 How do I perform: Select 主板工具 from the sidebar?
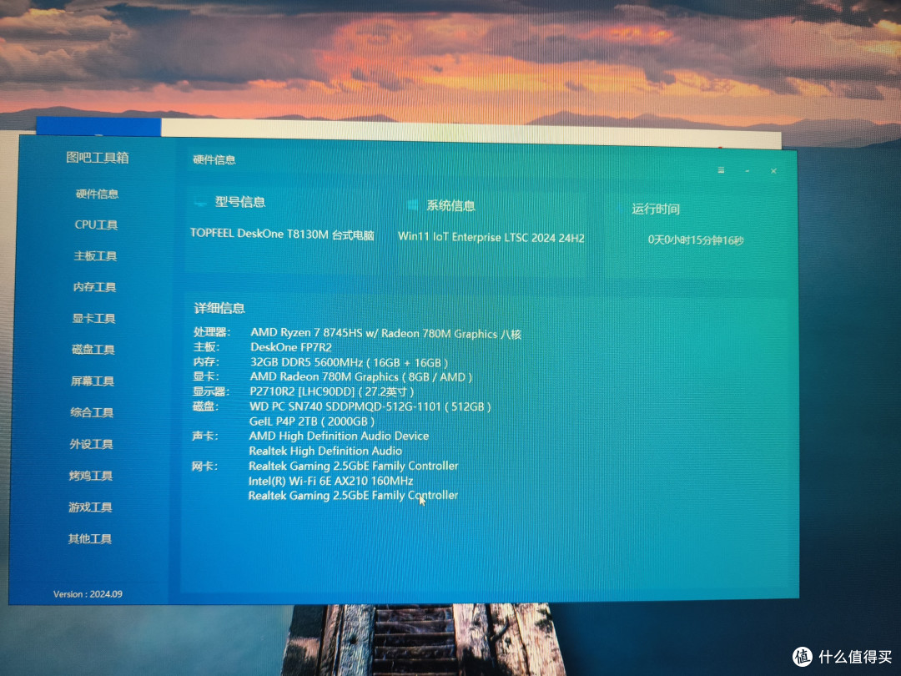[x=95, y=256]
